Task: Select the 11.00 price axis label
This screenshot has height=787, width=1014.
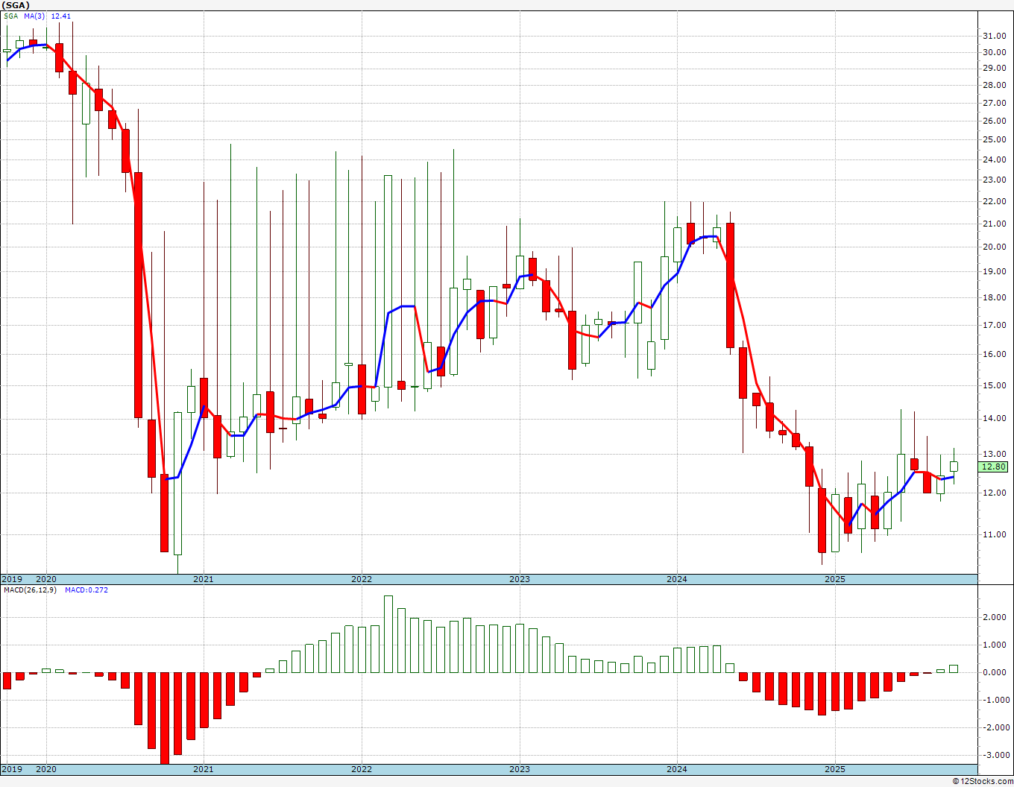Action: [994, 534]
